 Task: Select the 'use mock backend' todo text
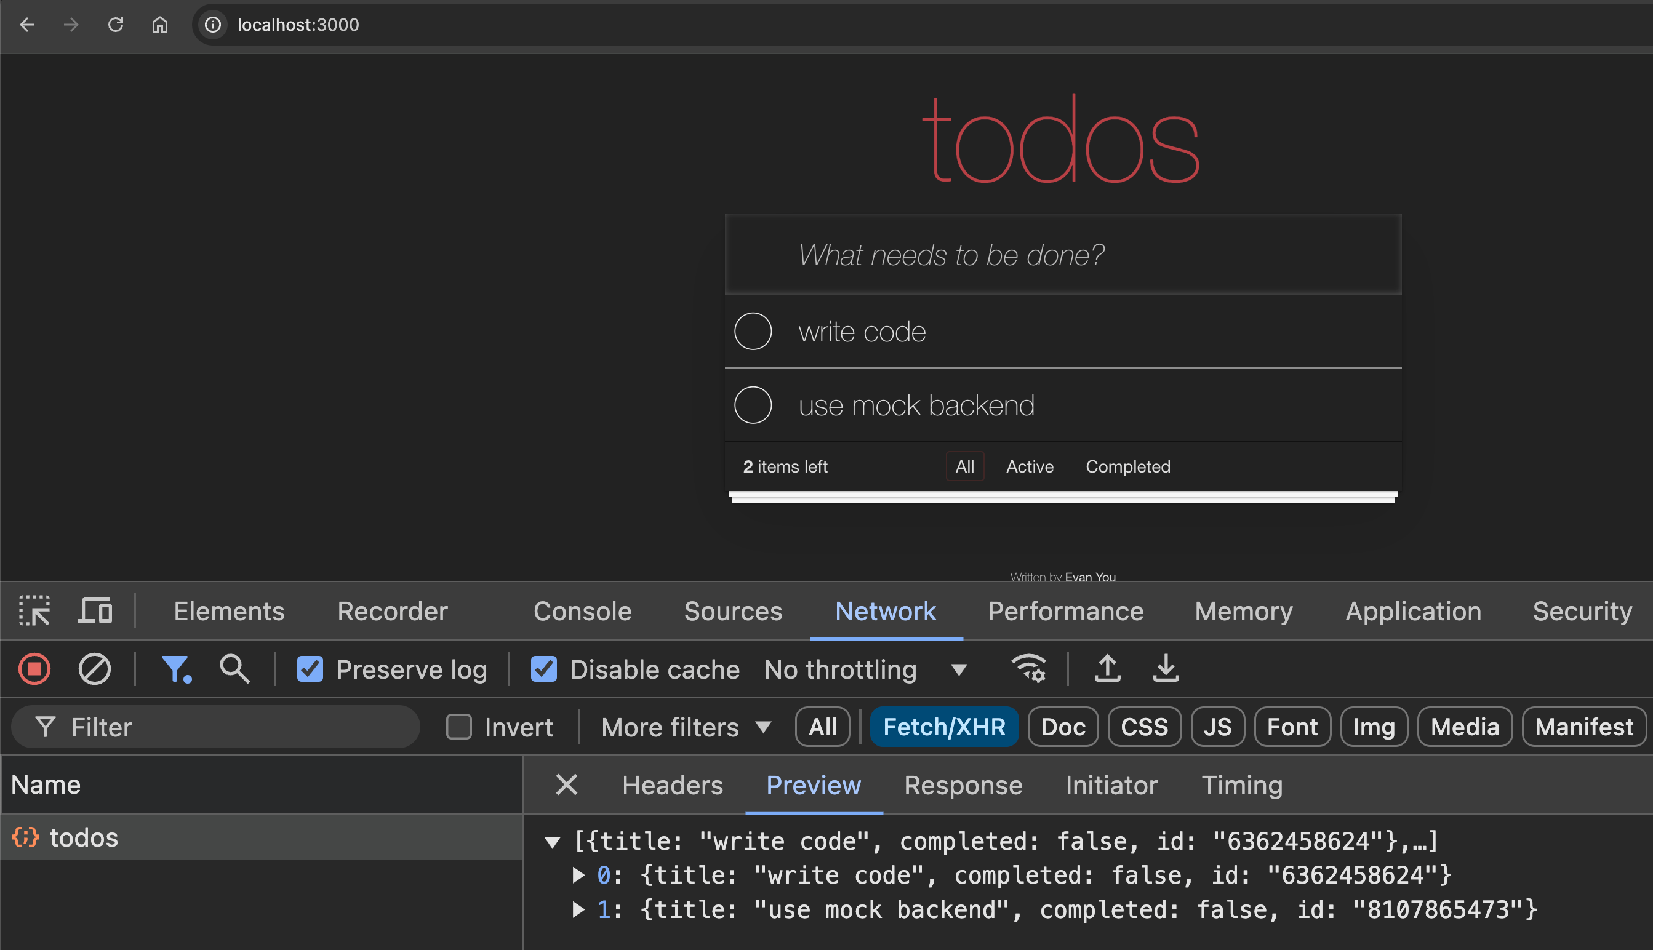click(x=916, y=406)
